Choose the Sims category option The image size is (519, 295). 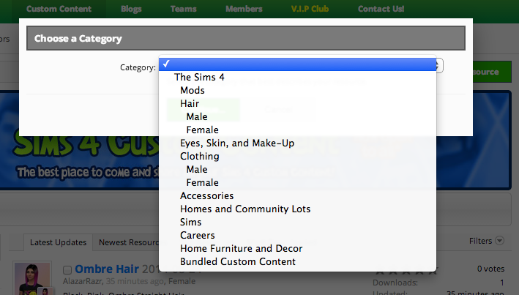point(297,222)
